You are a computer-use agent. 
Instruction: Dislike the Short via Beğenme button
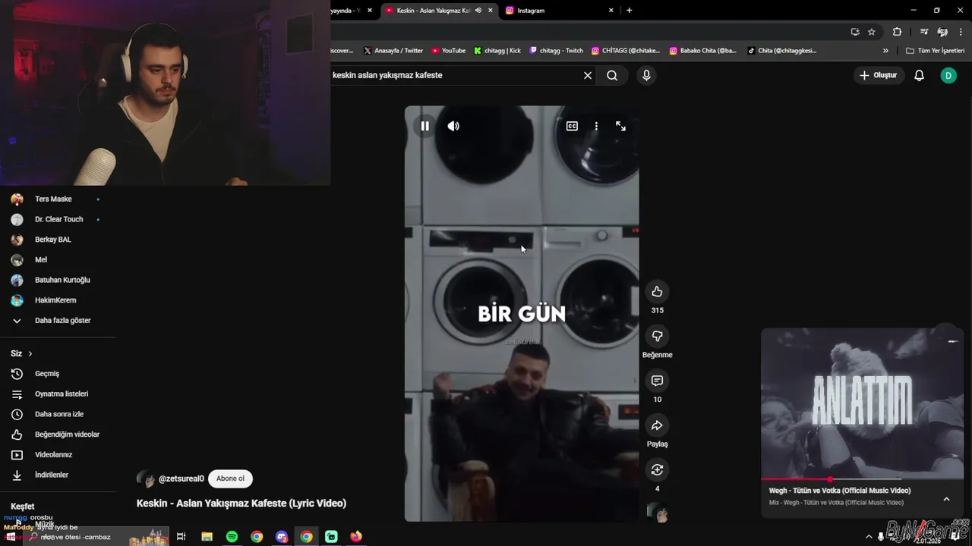tap(657, 336)
